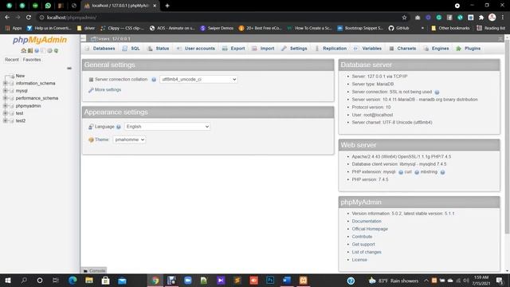
Task: Click the info icon after SSL is not being used
Action: 437,92
